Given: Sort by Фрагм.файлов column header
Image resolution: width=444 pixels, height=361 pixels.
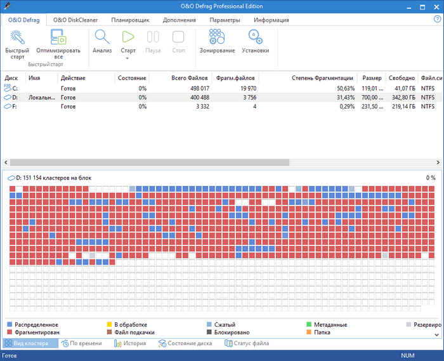Looking at the screenshot, I should (x=235, y=78).
